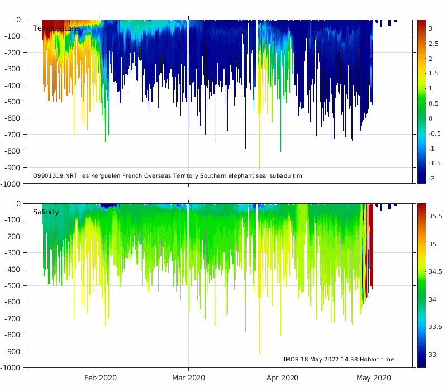Click the -500 depth tick on salinity plot
This screenshot has width=447, height=391.
click(x=12, y=285)
